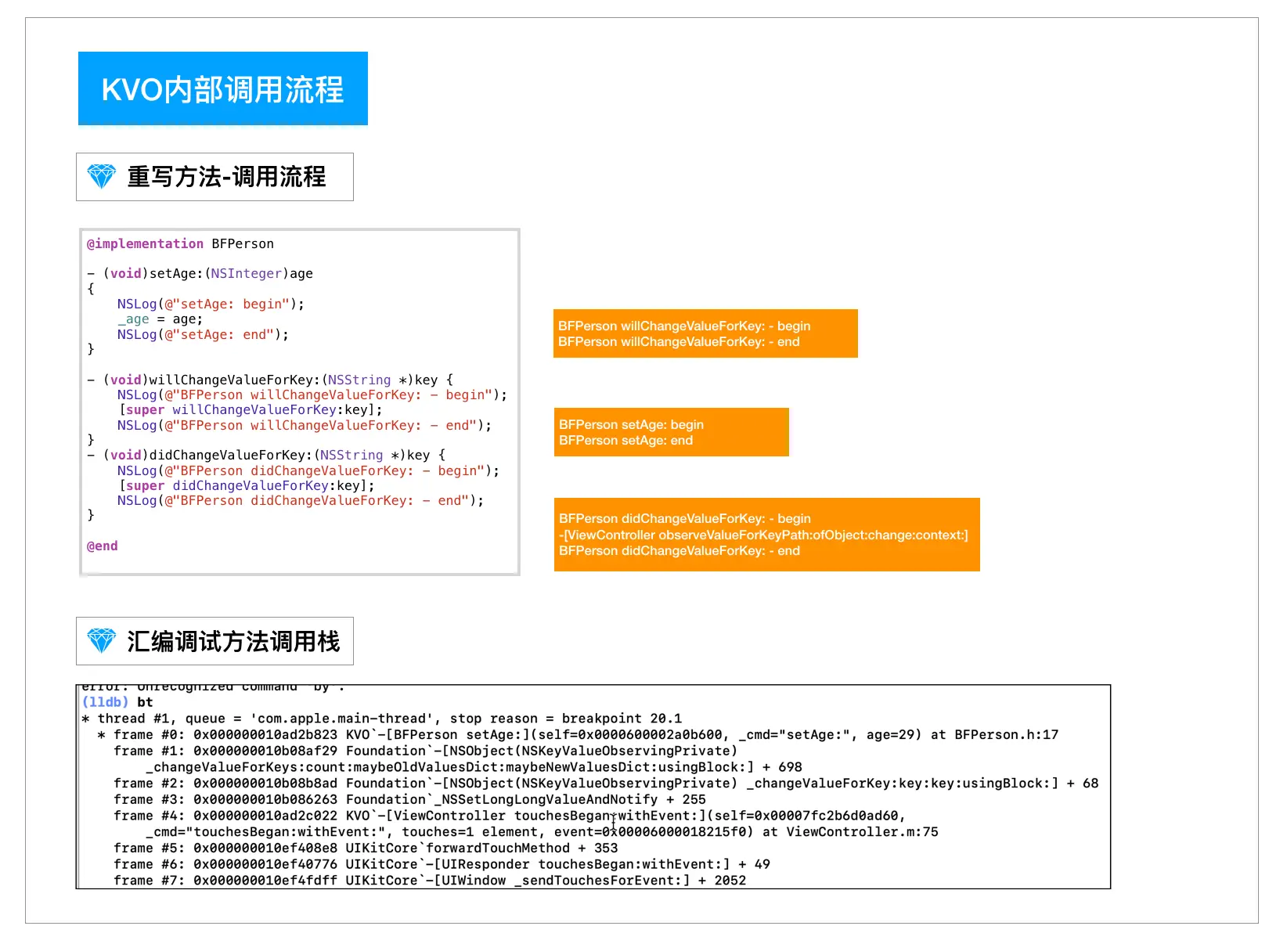
Task: Click NSLog didChangeValueForKey: - end in code
Action: tap(301, 500)
